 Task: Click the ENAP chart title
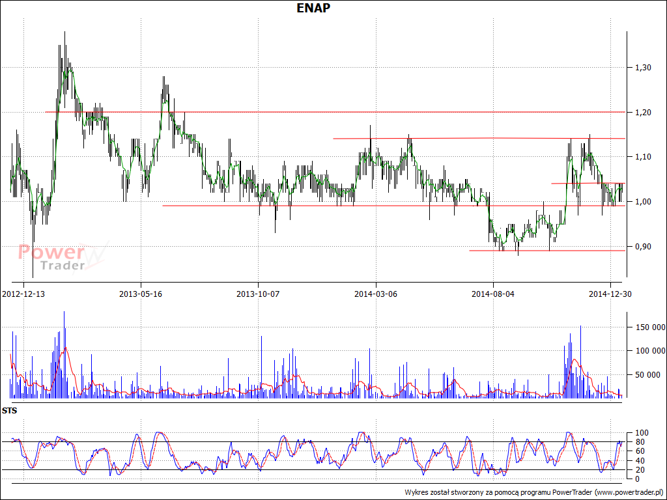pyautogui.click(x=313, y=8)
